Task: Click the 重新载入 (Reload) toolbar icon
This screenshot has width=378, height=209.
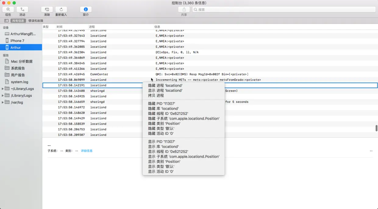Action: click(61, 9)
